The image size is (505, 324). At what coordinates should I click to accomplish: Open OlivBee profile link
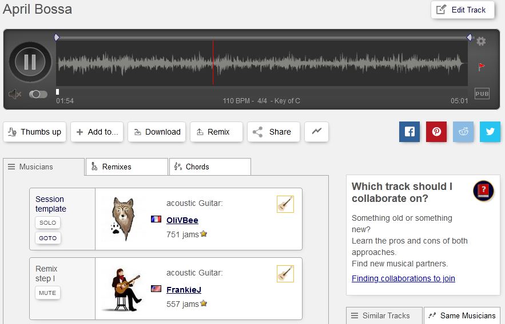click(182, 220)
